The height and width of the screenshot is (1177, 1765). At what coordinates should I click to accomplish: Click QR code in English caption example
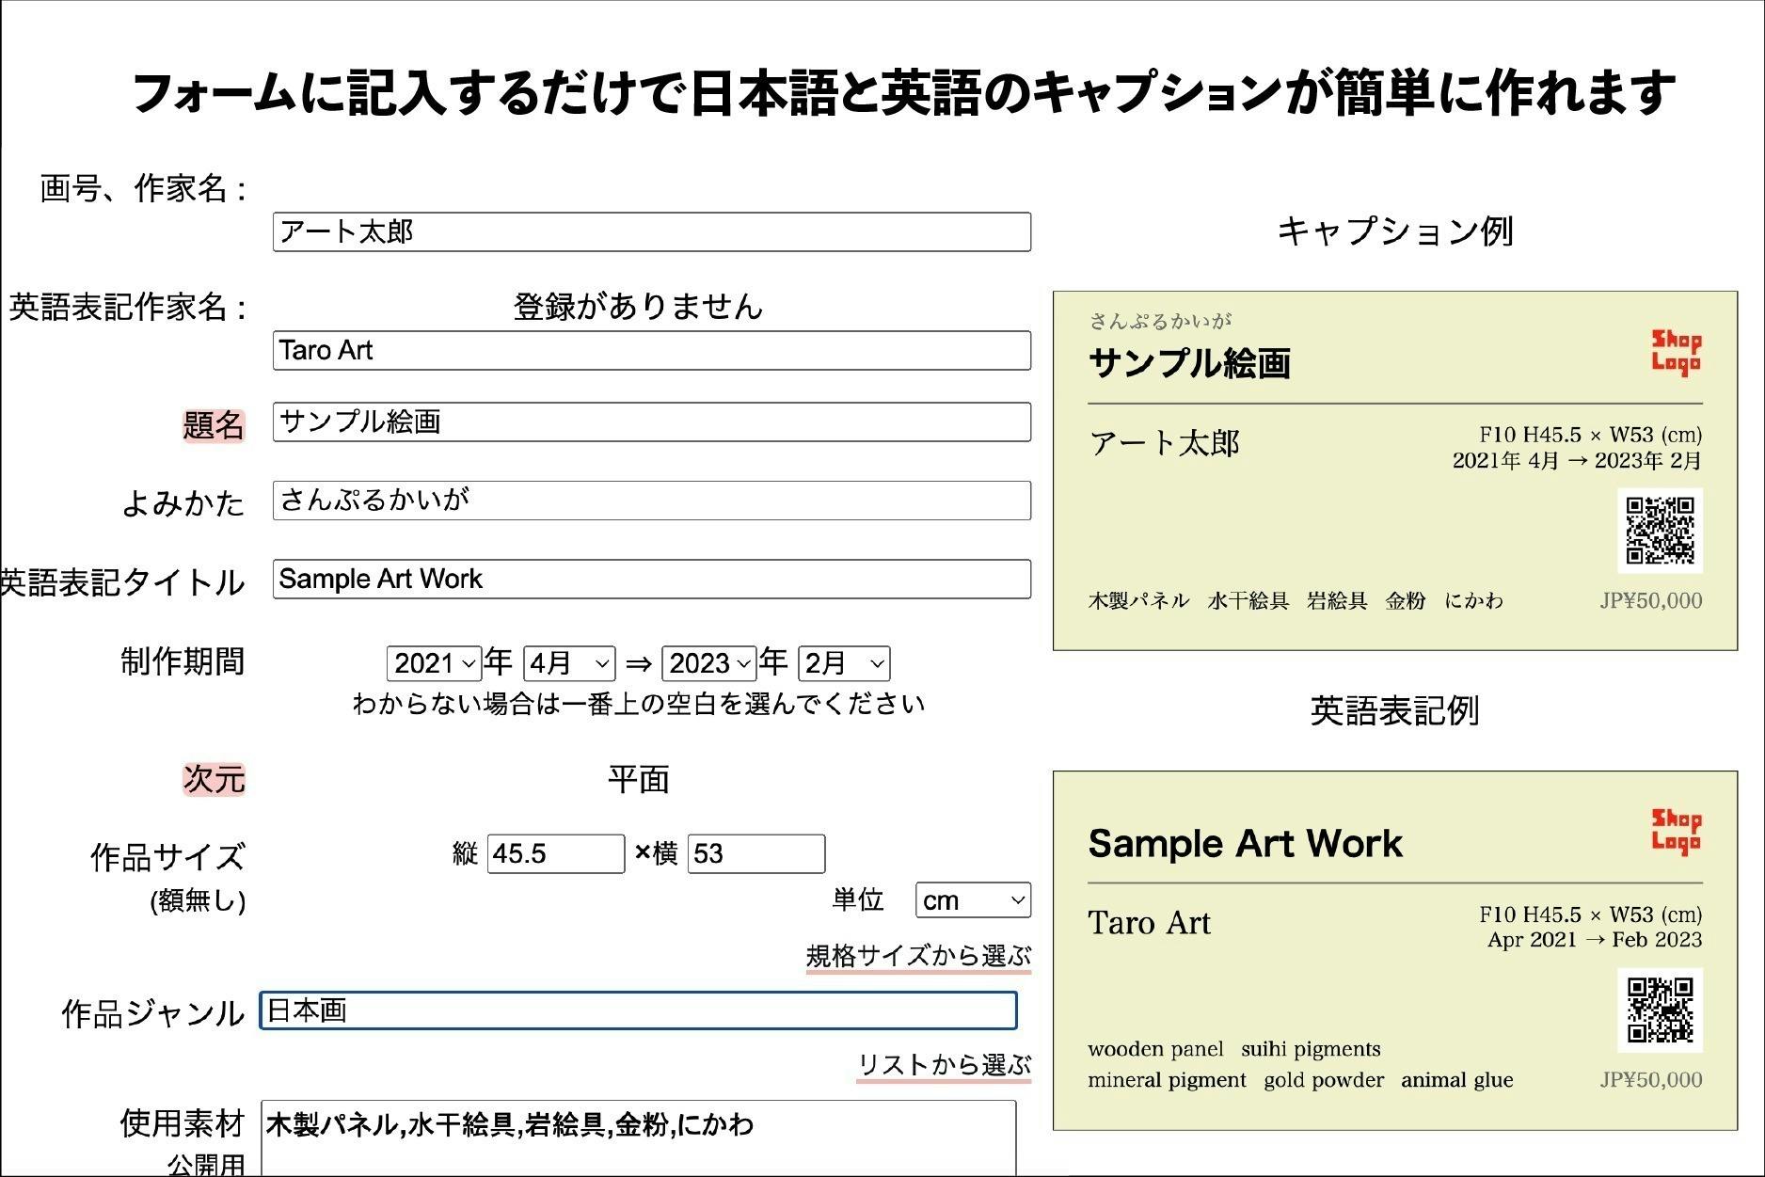(x=1660, y=1010)
